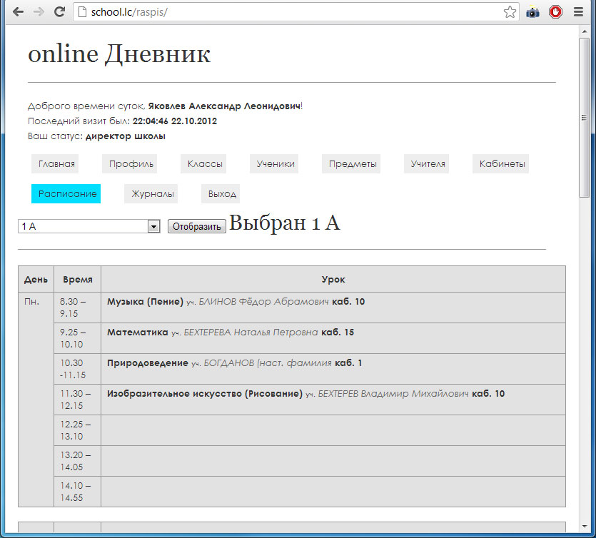Click the scrollbar up arrow

pyautogui.click(x=584, y=31)
